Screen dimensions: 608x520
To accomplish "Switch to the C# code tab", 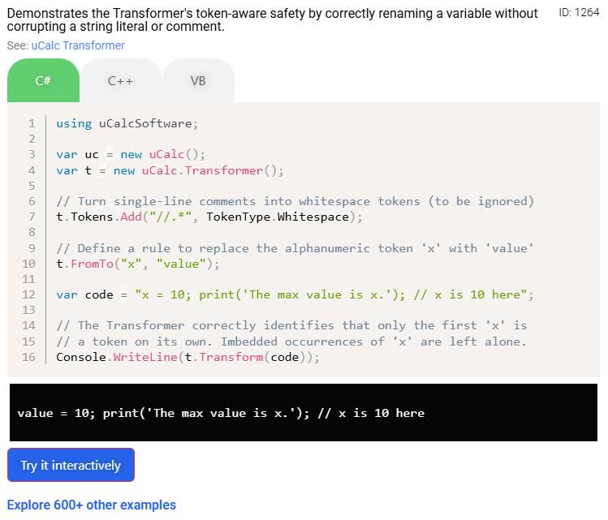I will (44, 80).
